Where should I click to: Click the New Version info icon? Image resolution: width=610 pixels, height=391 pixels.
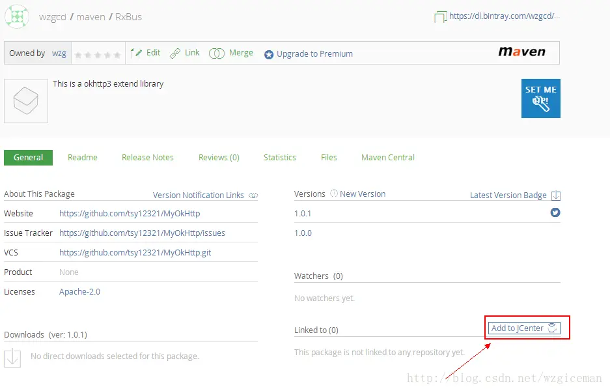(334, 193)
